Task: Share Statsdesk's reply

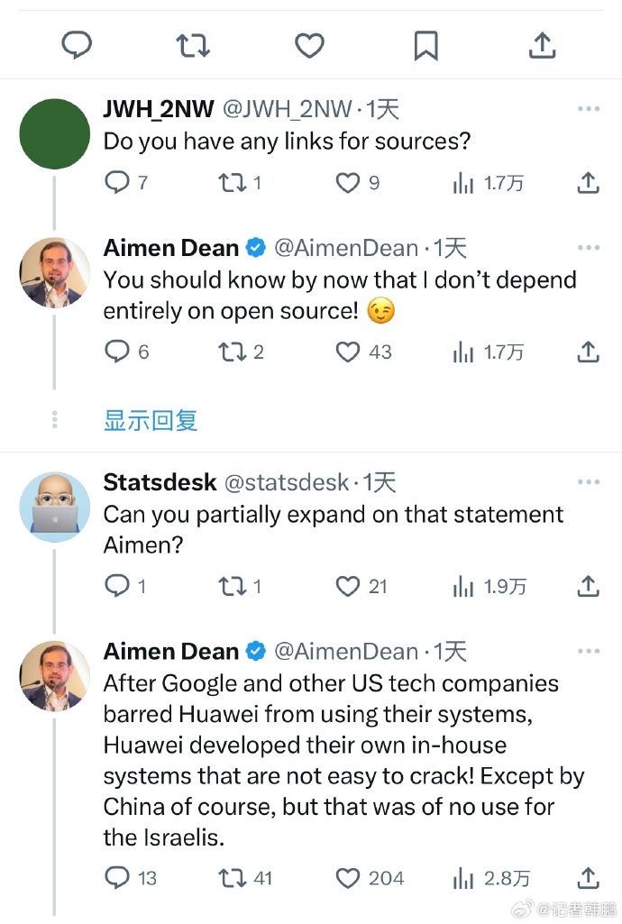Action: (588, 587)
